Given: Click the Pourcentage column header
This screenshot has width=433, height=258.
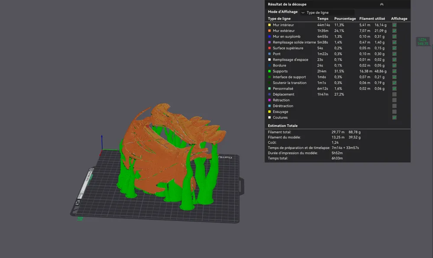Looking at the screenshot, I should 345,19.
